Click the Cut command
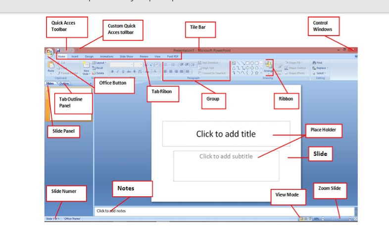 (x=61, y=63)
